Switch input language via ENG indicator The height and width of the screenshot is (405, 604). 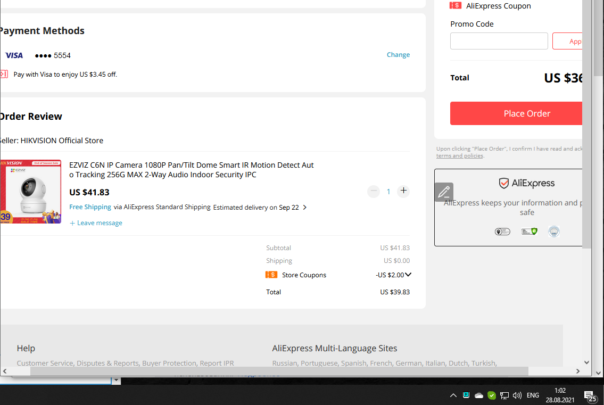(x=533, y=395)
